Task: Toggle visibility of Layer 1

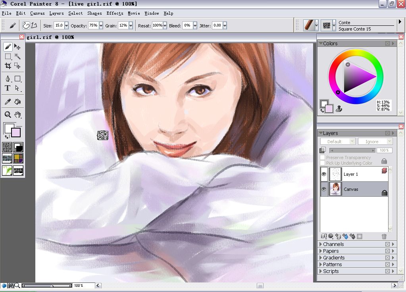Action: click(324, 174)
